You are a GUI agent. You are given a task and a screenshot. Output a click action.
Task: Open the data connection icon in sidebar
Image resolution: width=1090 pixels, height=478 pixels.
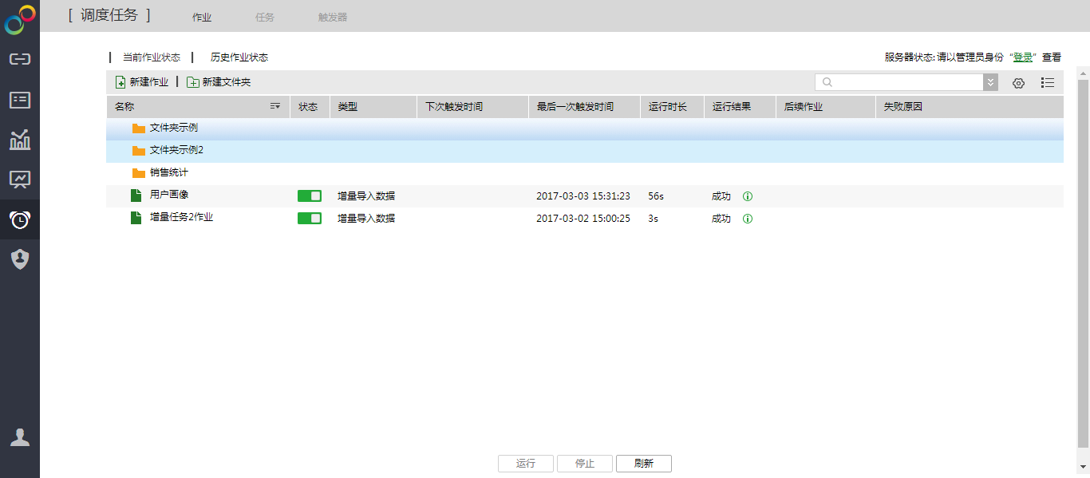(x=20, y=59)
